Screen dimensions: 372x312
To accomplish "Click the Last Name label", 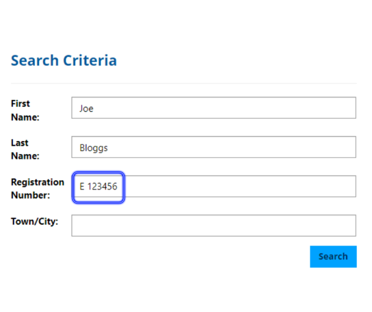I will [25, 150].
